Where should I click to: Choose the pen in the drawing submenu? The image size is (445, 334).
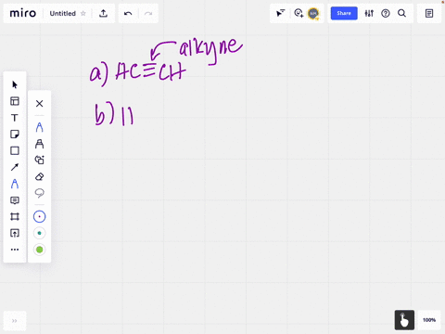pos(39,127)
